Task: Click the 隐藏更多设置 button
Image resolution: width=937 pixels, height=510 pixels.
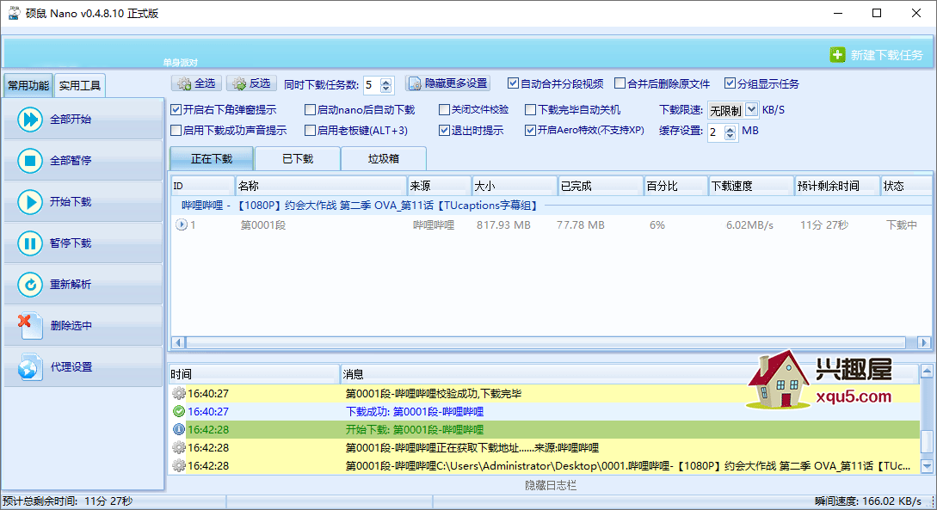Action: point(447,83)
